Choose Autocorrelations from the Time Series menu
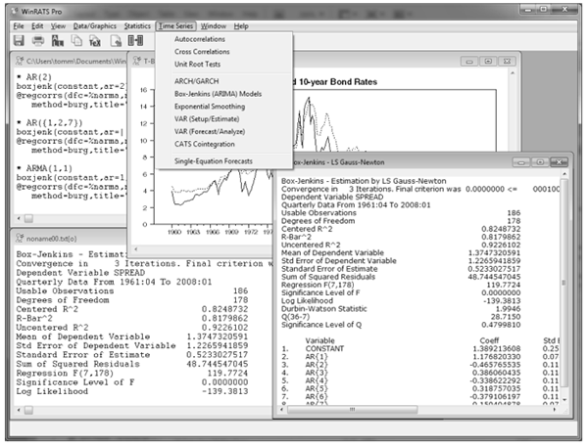This screenshot has height=447, width=588. 223,39
